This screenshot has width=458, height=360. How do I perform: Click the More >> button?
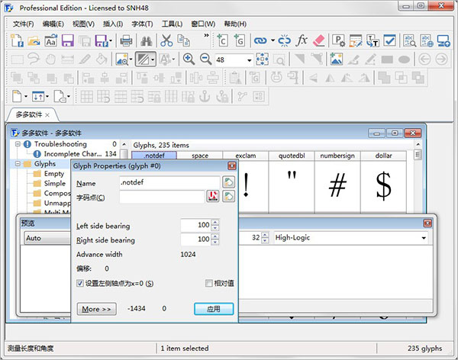[x=96, y=309]
